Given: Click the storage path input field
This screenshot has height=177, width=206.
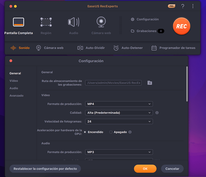Looking at the screenshot, I should (x=113, y=83).
